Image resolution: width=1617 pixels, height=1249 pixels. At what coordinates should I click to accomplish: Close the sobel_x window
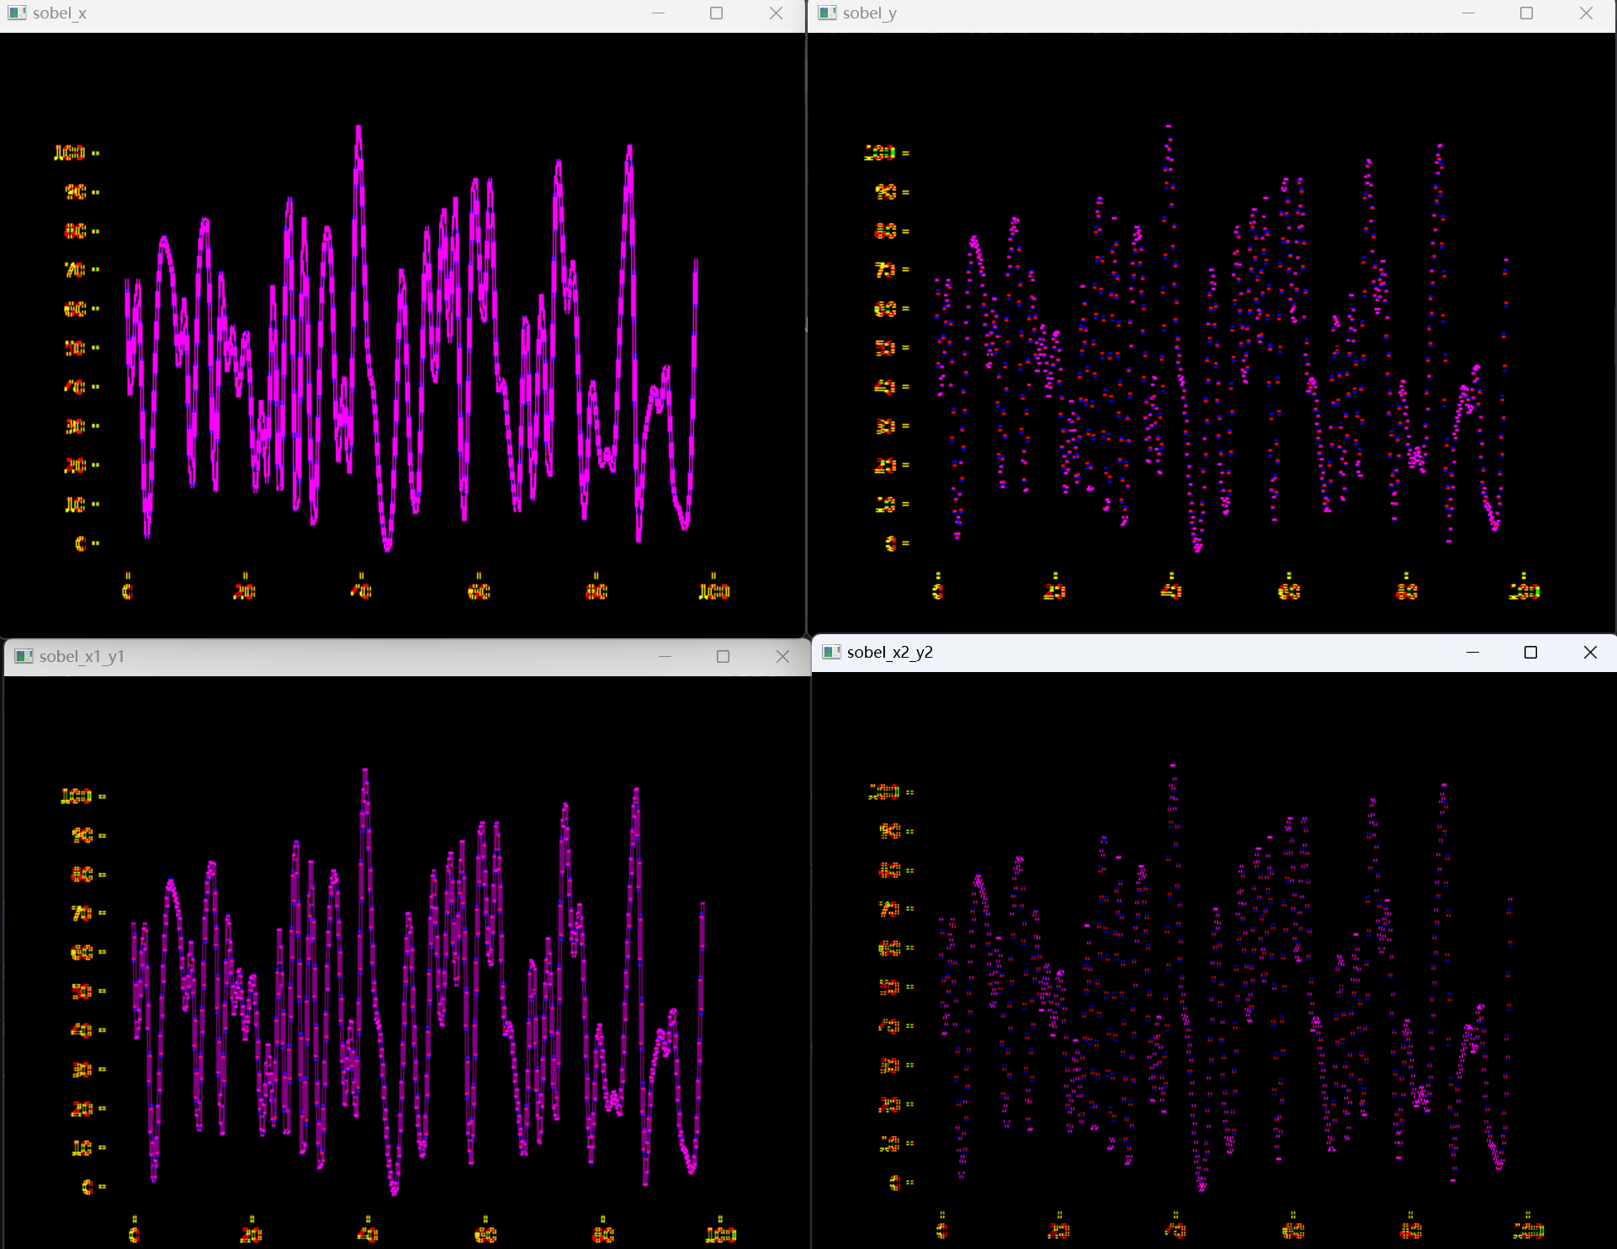(x=776, y=13)
